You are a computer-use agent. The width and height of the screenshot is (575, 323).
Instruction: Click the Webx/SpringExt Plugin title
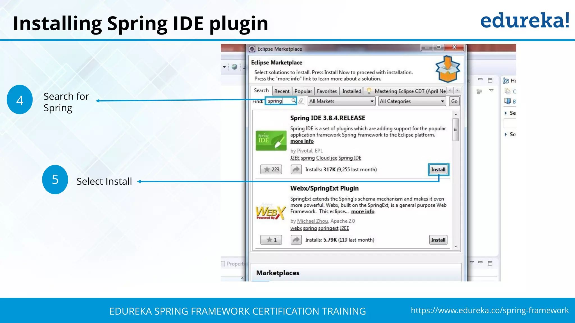324,188
